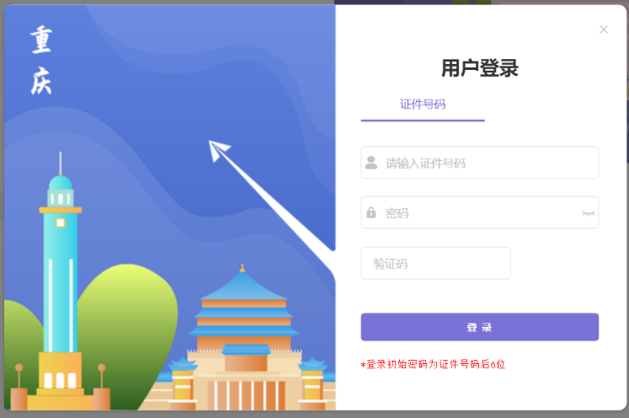Select the 证件号码 login tab
This screenshot has width=629, height=418.
coord(423,104)
